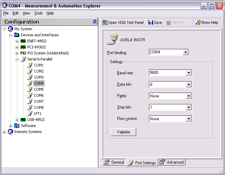Close the Measurement & Automation Explorer window
Viewport: 225px width, 175px height.
click(x=219, y=6)
